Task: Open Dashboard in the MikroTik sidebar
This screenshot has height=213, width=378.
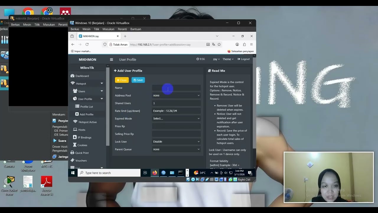Action: (x=80, y=76)
